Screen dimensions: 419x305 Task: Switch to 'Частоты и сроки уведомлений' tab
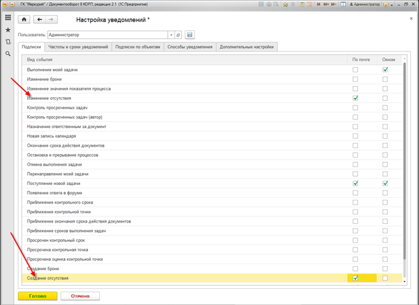(x=77, y=47)
